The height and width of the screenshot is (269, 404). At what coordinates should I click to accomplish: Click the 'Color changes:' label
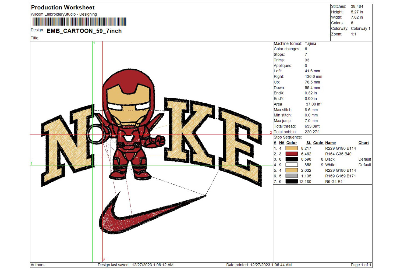pos(287,49)
